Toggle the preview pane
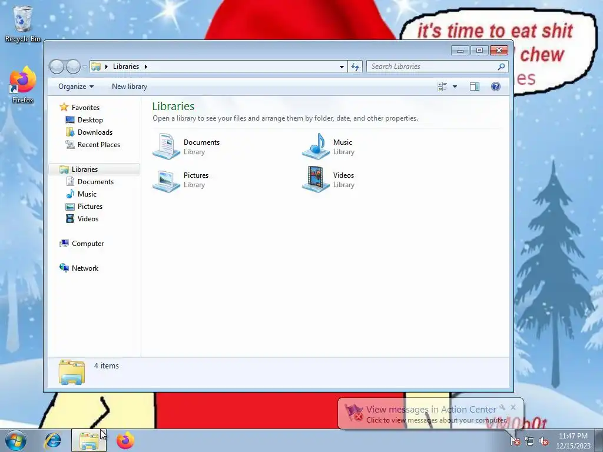 click(475, 87)
